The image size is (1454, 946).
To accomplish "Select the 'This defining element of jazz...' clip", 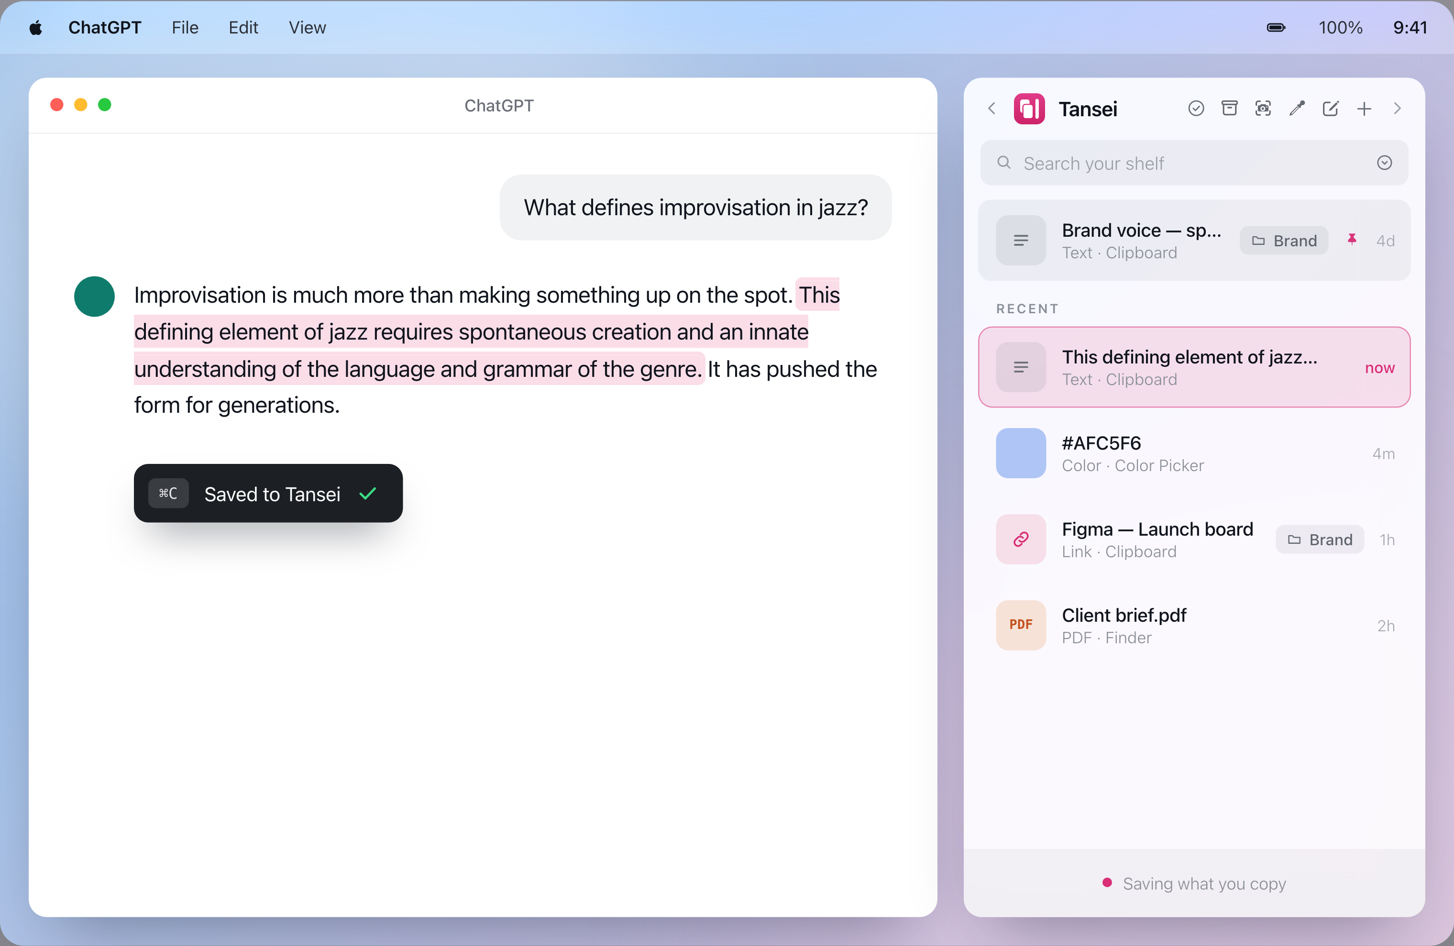I will (x=1194, y=367).
